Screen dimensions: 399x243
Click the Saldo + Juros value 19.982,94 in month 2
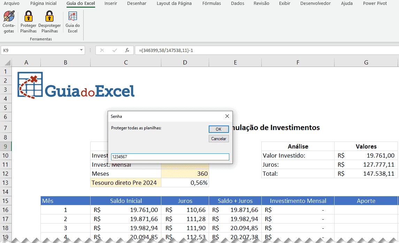(235, 219)
